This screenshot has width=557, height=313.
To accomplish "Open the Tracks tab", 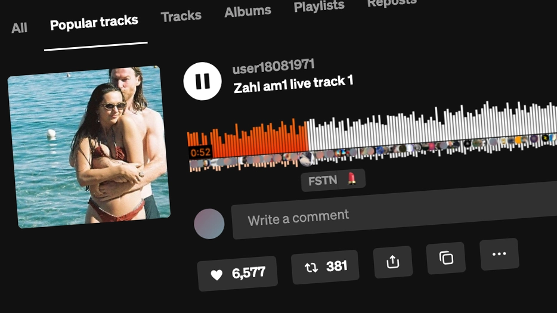I will pos(181,16).
